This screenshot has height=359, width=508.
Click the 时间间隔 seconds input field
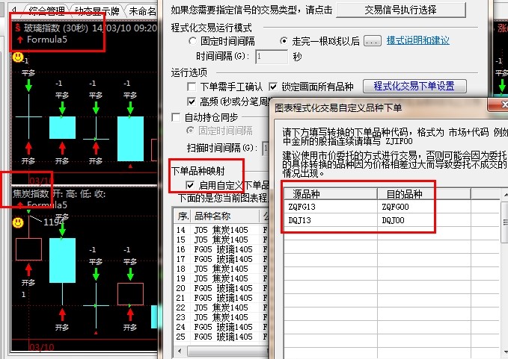point(272,57)
